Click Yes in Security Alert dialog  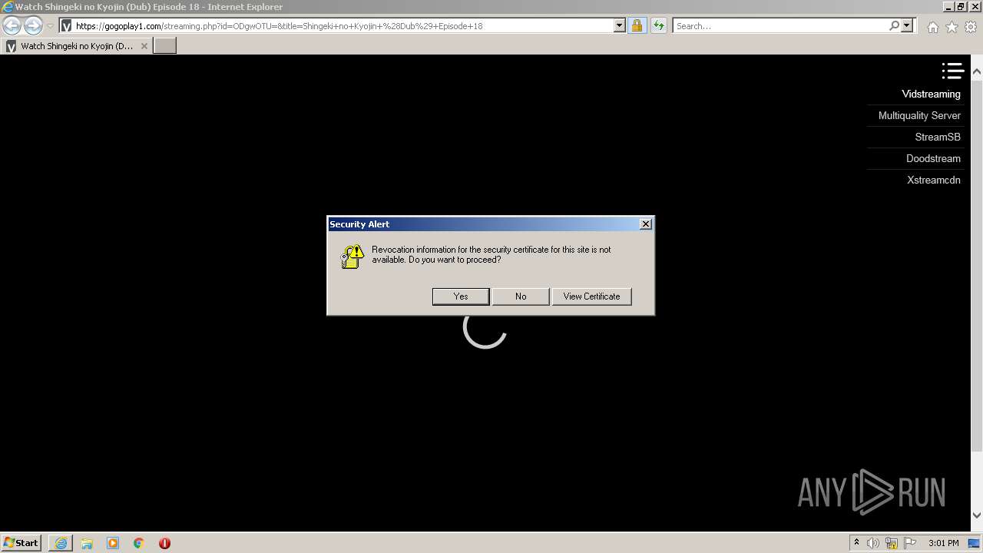pyautogui.click(x=461, y=296)
